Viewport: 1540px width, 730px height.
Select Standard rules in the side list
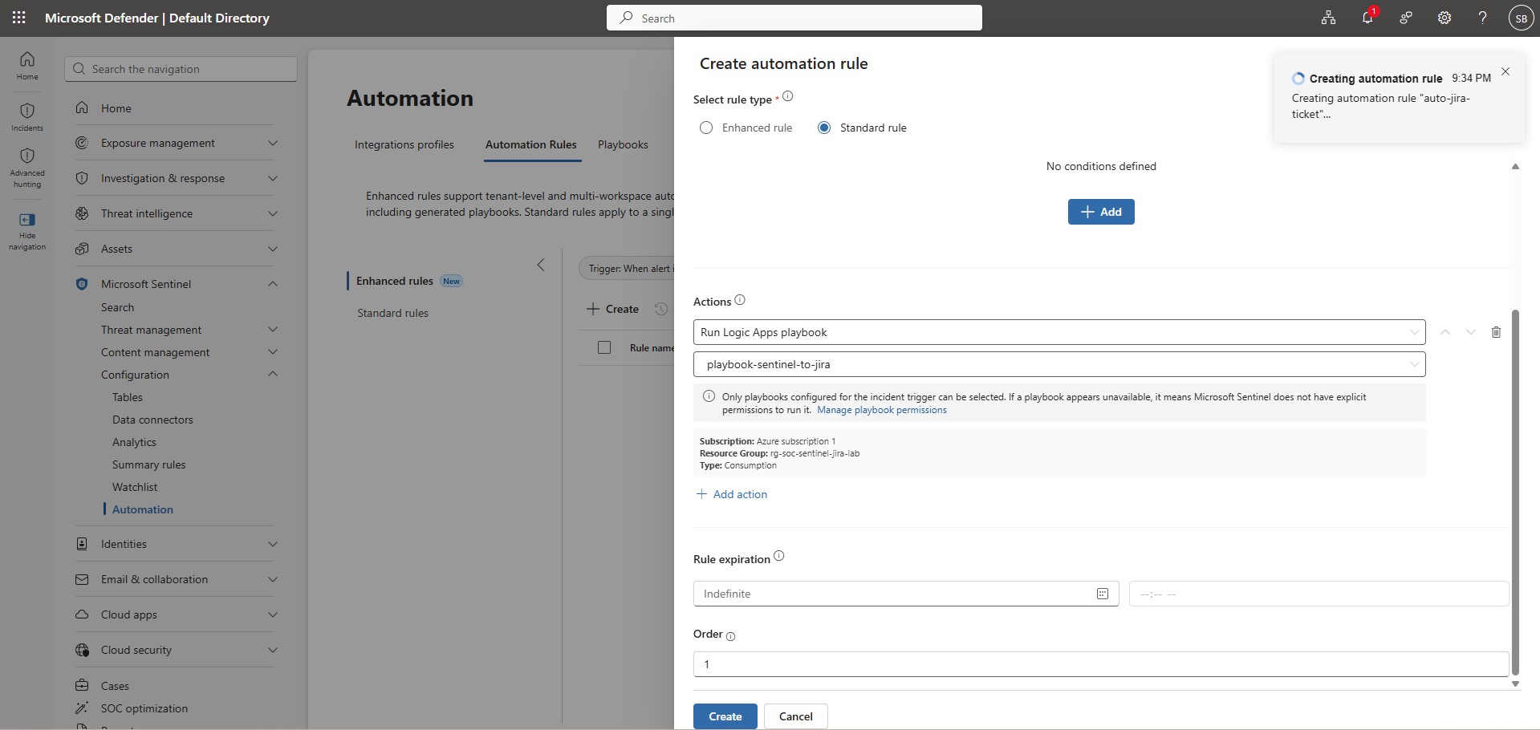[392, 313]
